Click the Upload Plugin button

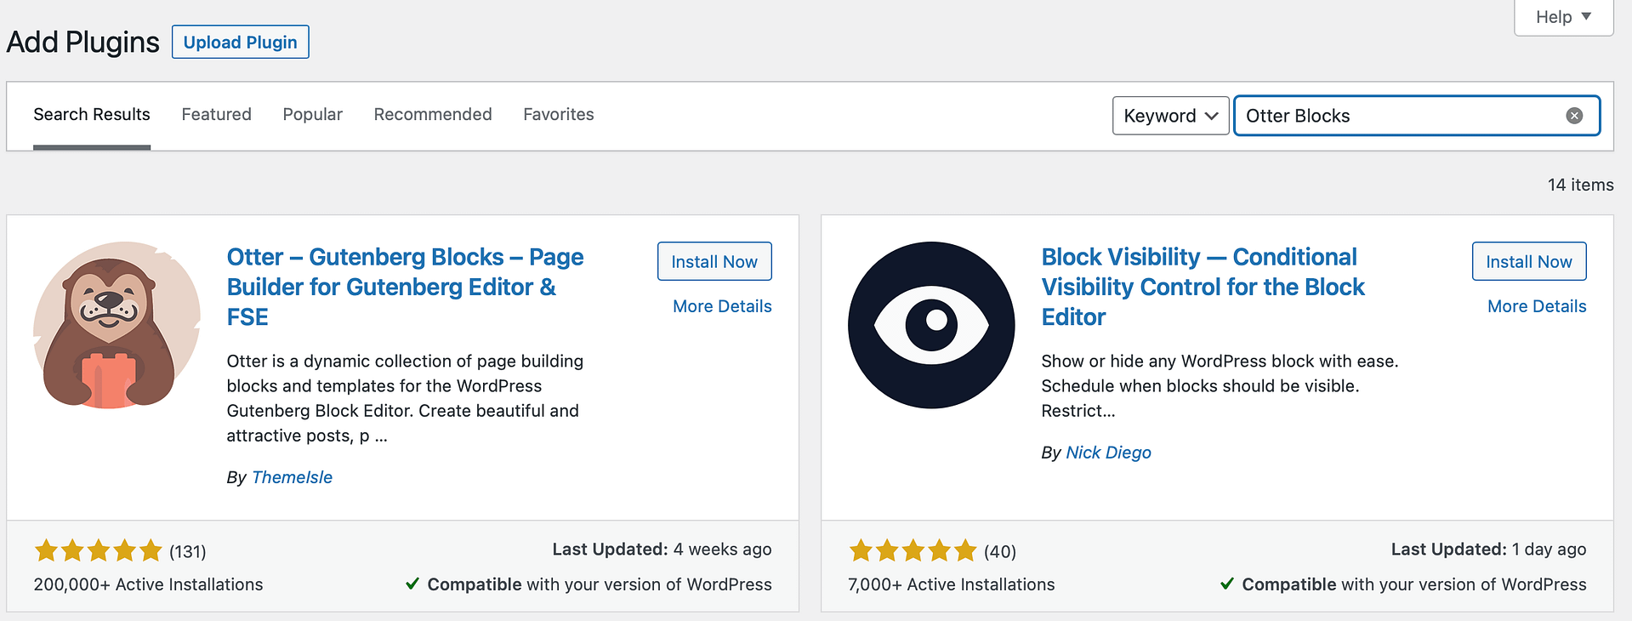click(x=241, y=43)
